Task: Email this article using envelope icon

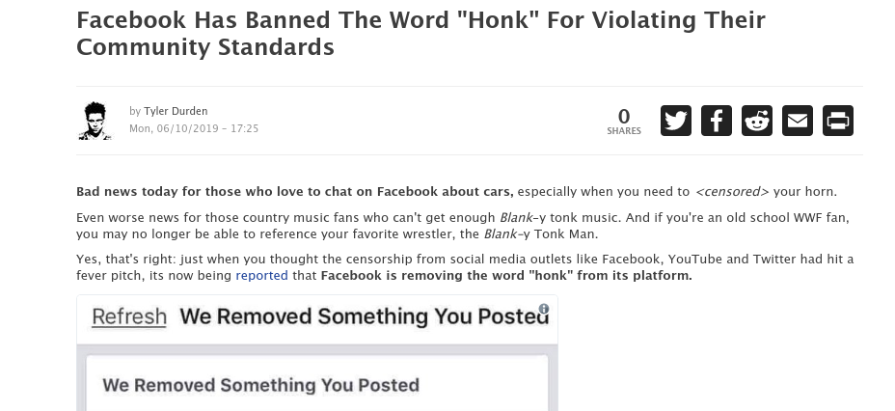Action: tap(798, 121)
